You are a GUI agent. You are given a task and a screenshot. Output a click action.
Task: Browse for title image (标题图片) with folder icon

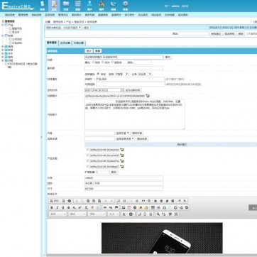pyautogui.click(x=148, y=96)
